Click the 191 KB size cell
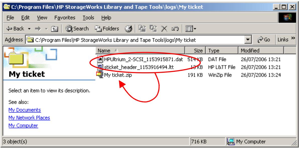Screen dimensions: 299x148 195,75
